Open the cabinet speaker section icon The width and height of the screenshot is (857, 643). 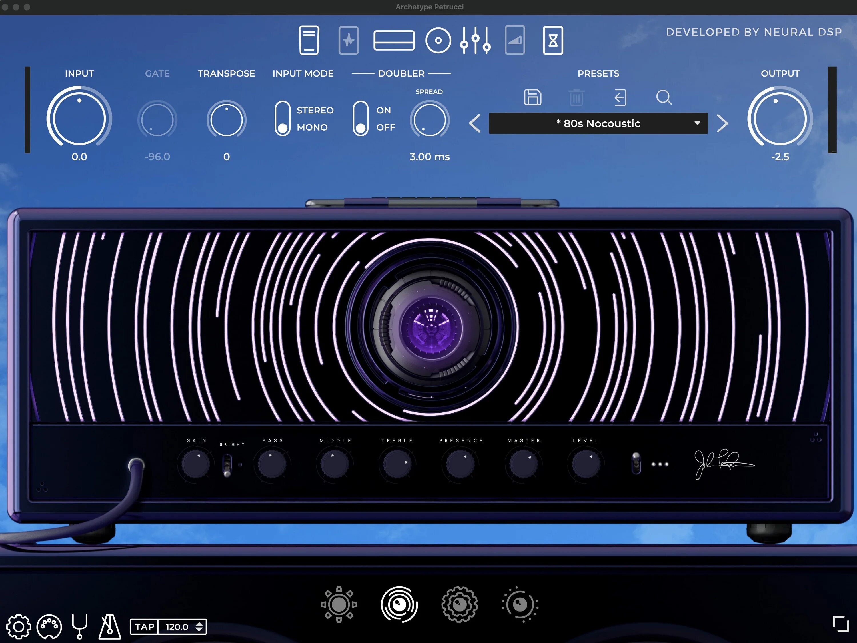[x=438, y=40]
